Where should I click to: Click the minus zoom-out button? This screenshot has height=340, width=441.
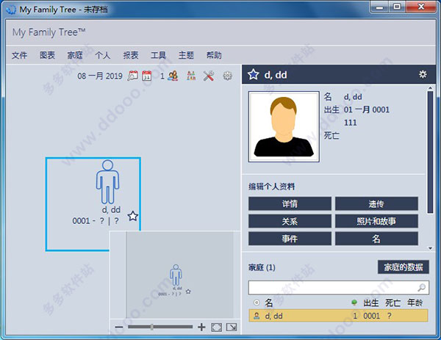[119, 327]
